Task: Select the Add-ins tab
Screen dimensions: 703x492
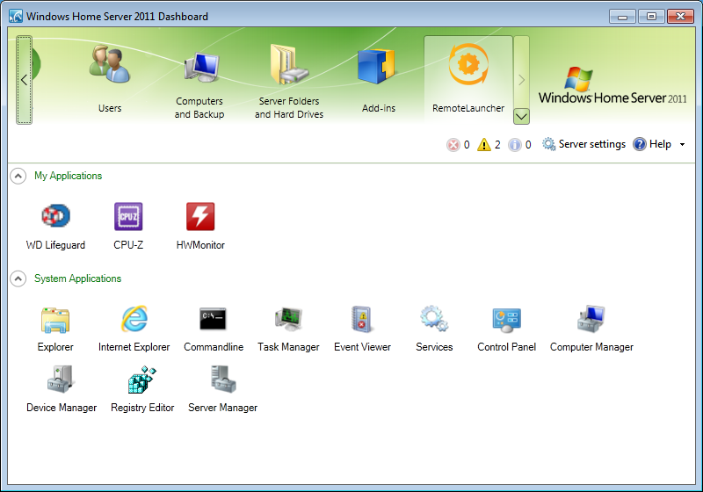Action: click(379, 80)
